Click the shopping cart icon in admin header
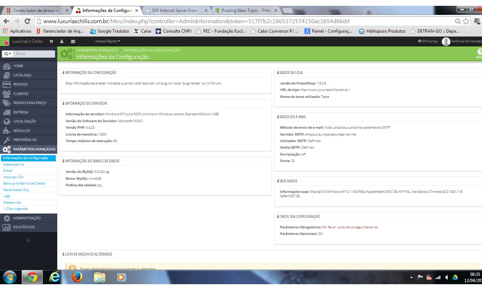This screenshot has width=482, height=290. click(51, 41)
